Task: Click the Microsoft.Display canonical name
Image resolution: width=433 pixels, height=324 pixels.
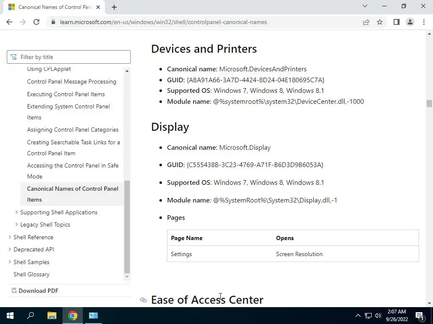Action: click(x=245, y=147)
